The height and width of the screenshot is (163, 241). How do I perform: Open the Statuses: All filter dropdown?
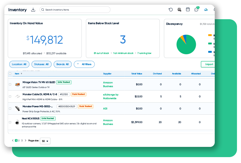coord(41,64)
